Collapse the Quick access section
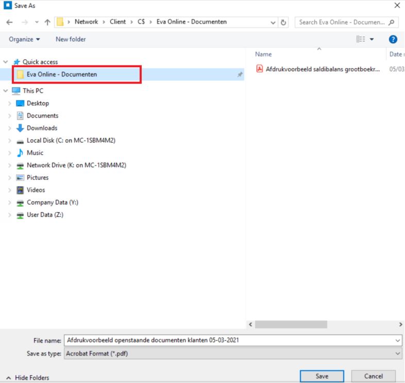The width and height of the screenshot is (405, 383). (6, 62)
